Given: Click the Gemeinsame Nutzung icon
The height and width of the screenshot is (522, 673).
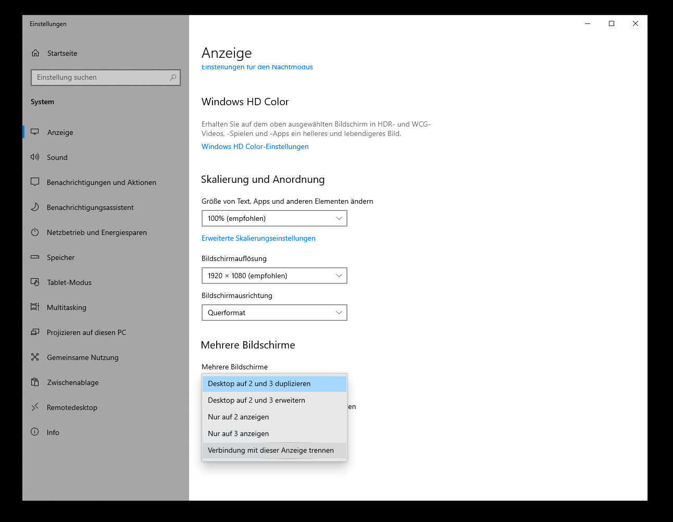Looking at the screenshot, I should coord(35,357).
